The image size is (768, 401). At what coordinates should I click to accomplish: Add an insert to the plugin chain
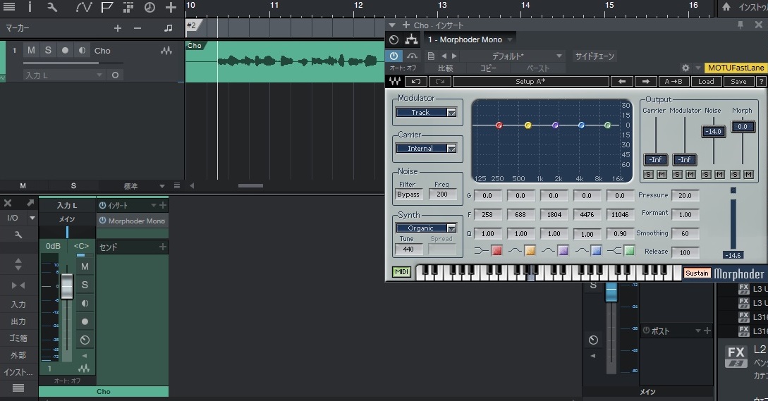point(406,25)
